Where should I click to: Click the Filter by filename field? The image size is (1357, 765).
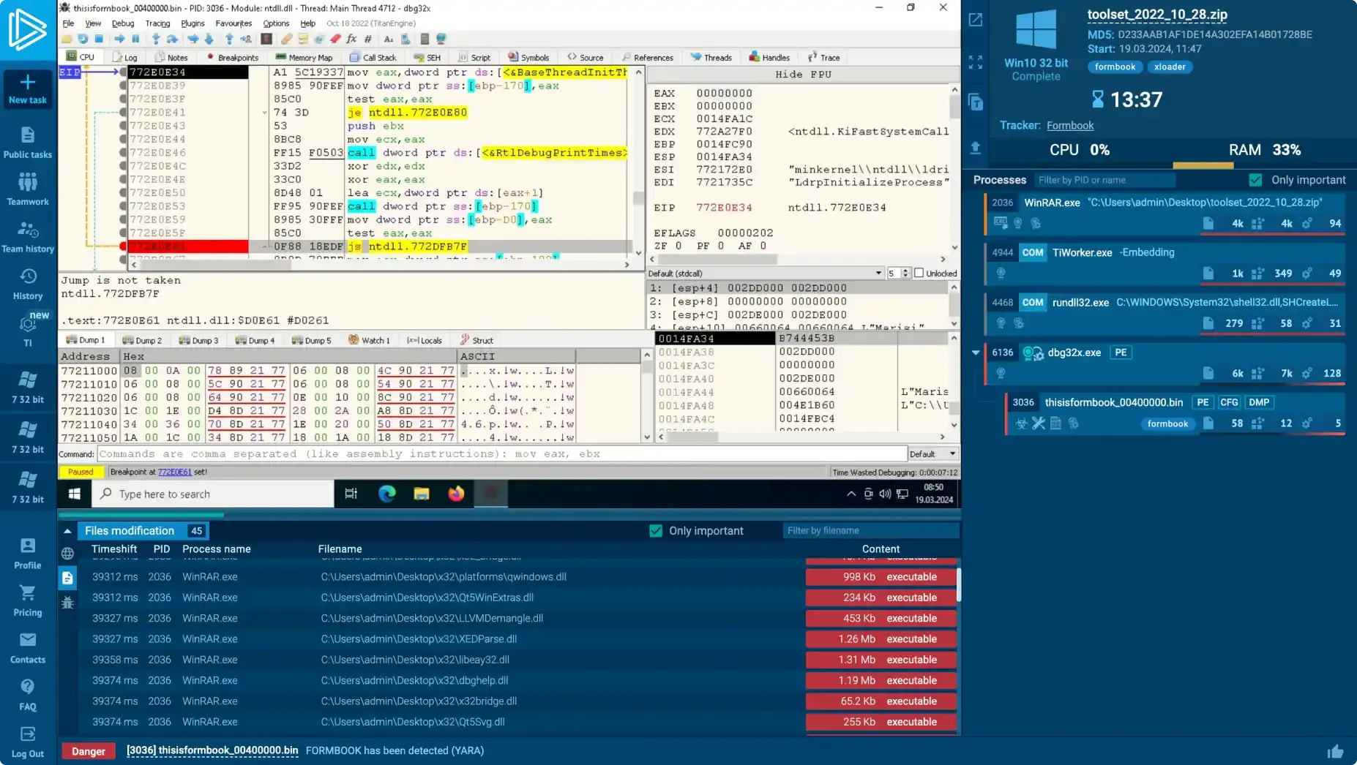[870, 531]
